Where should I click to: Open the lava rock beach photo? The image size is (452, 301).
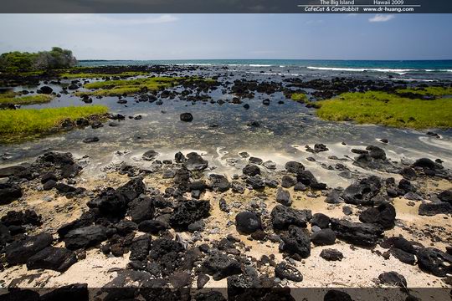pos(226,150)
